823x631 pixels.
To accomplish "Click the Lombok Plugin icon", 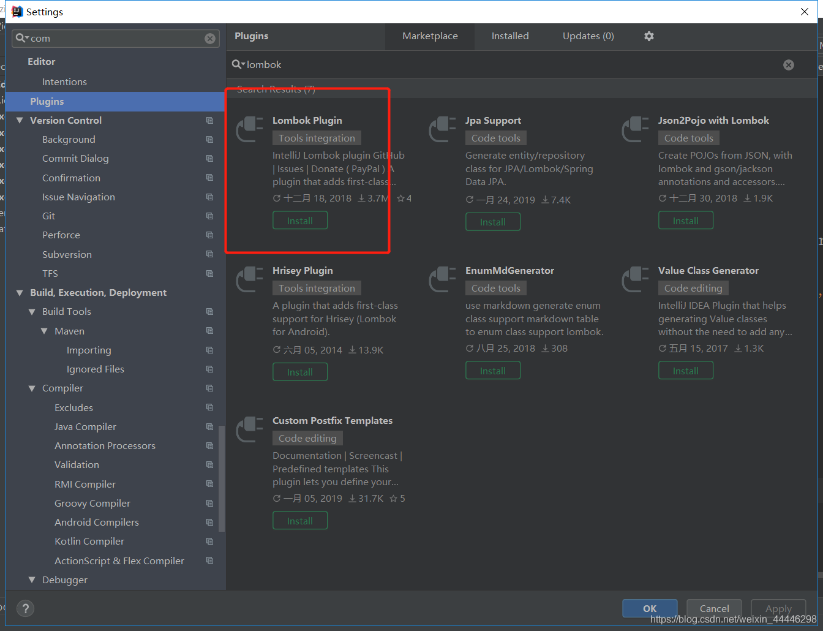I will tap(250, 129).
